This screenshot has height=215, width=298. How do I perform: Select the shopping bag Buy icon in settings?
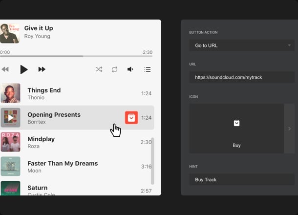[236, 123]
